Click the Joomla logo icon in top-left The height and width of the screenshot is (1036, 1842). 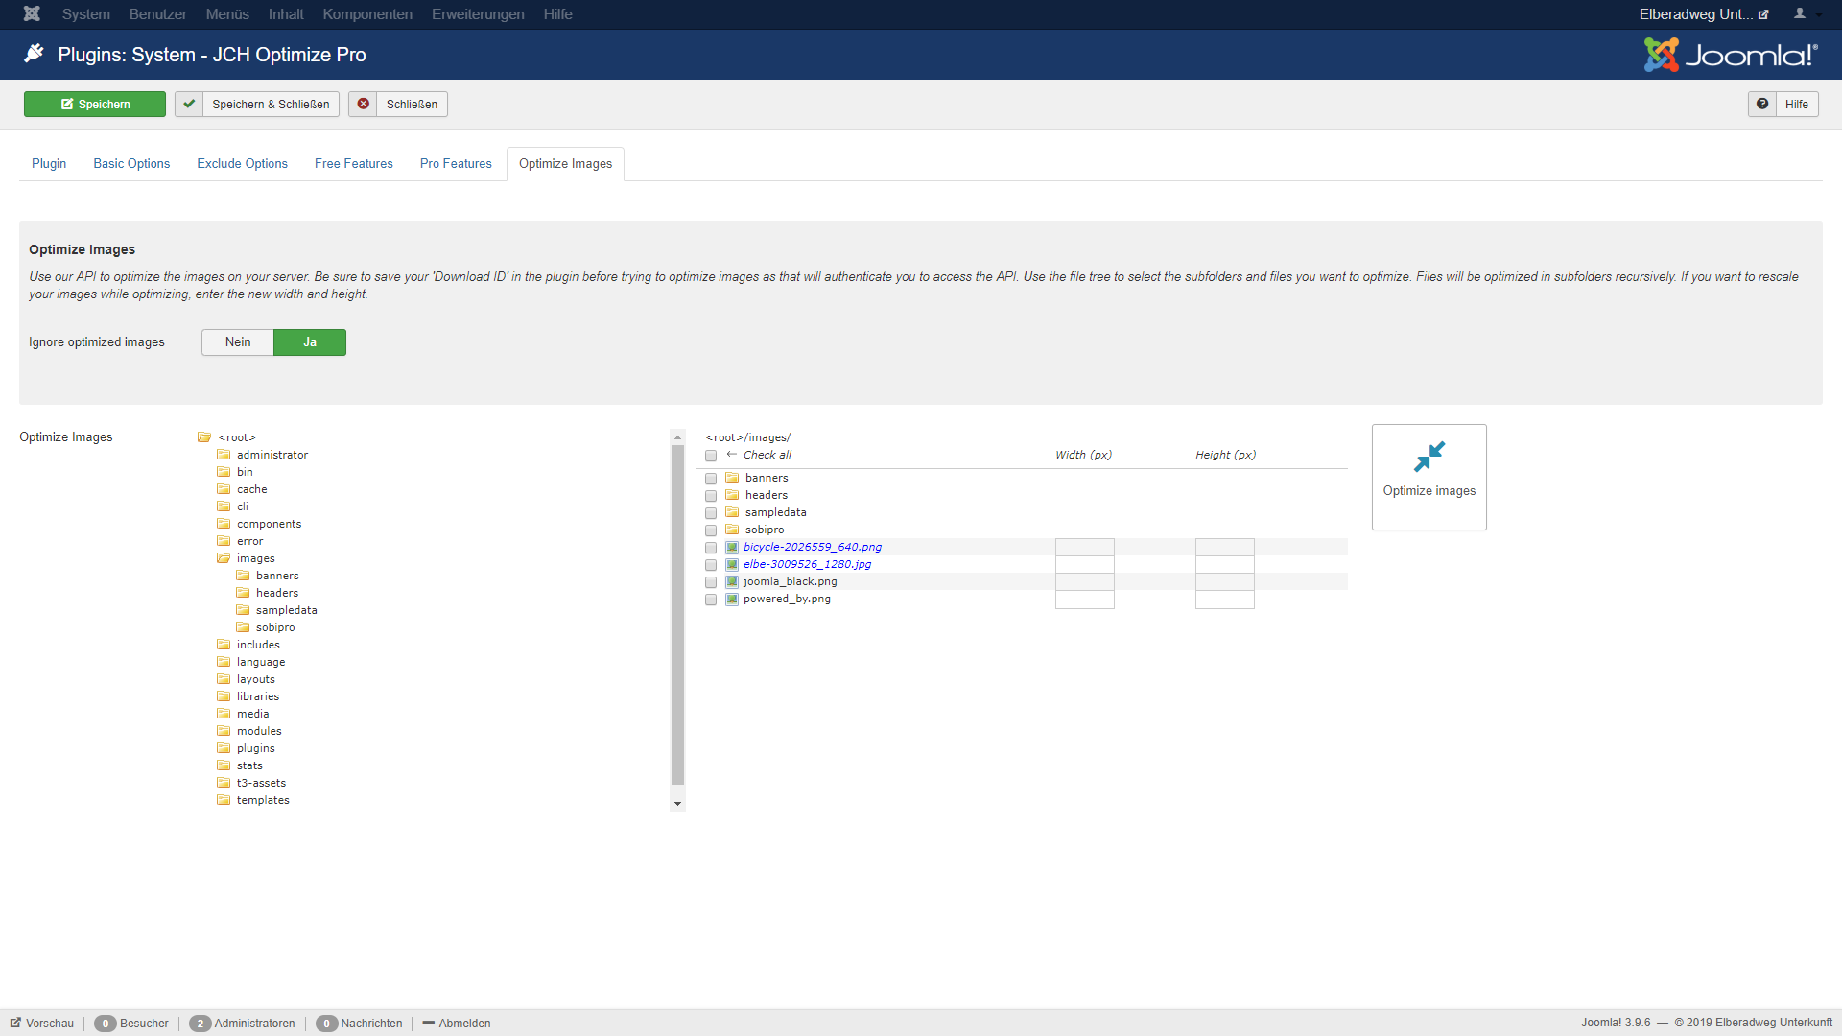pos(32,13)
